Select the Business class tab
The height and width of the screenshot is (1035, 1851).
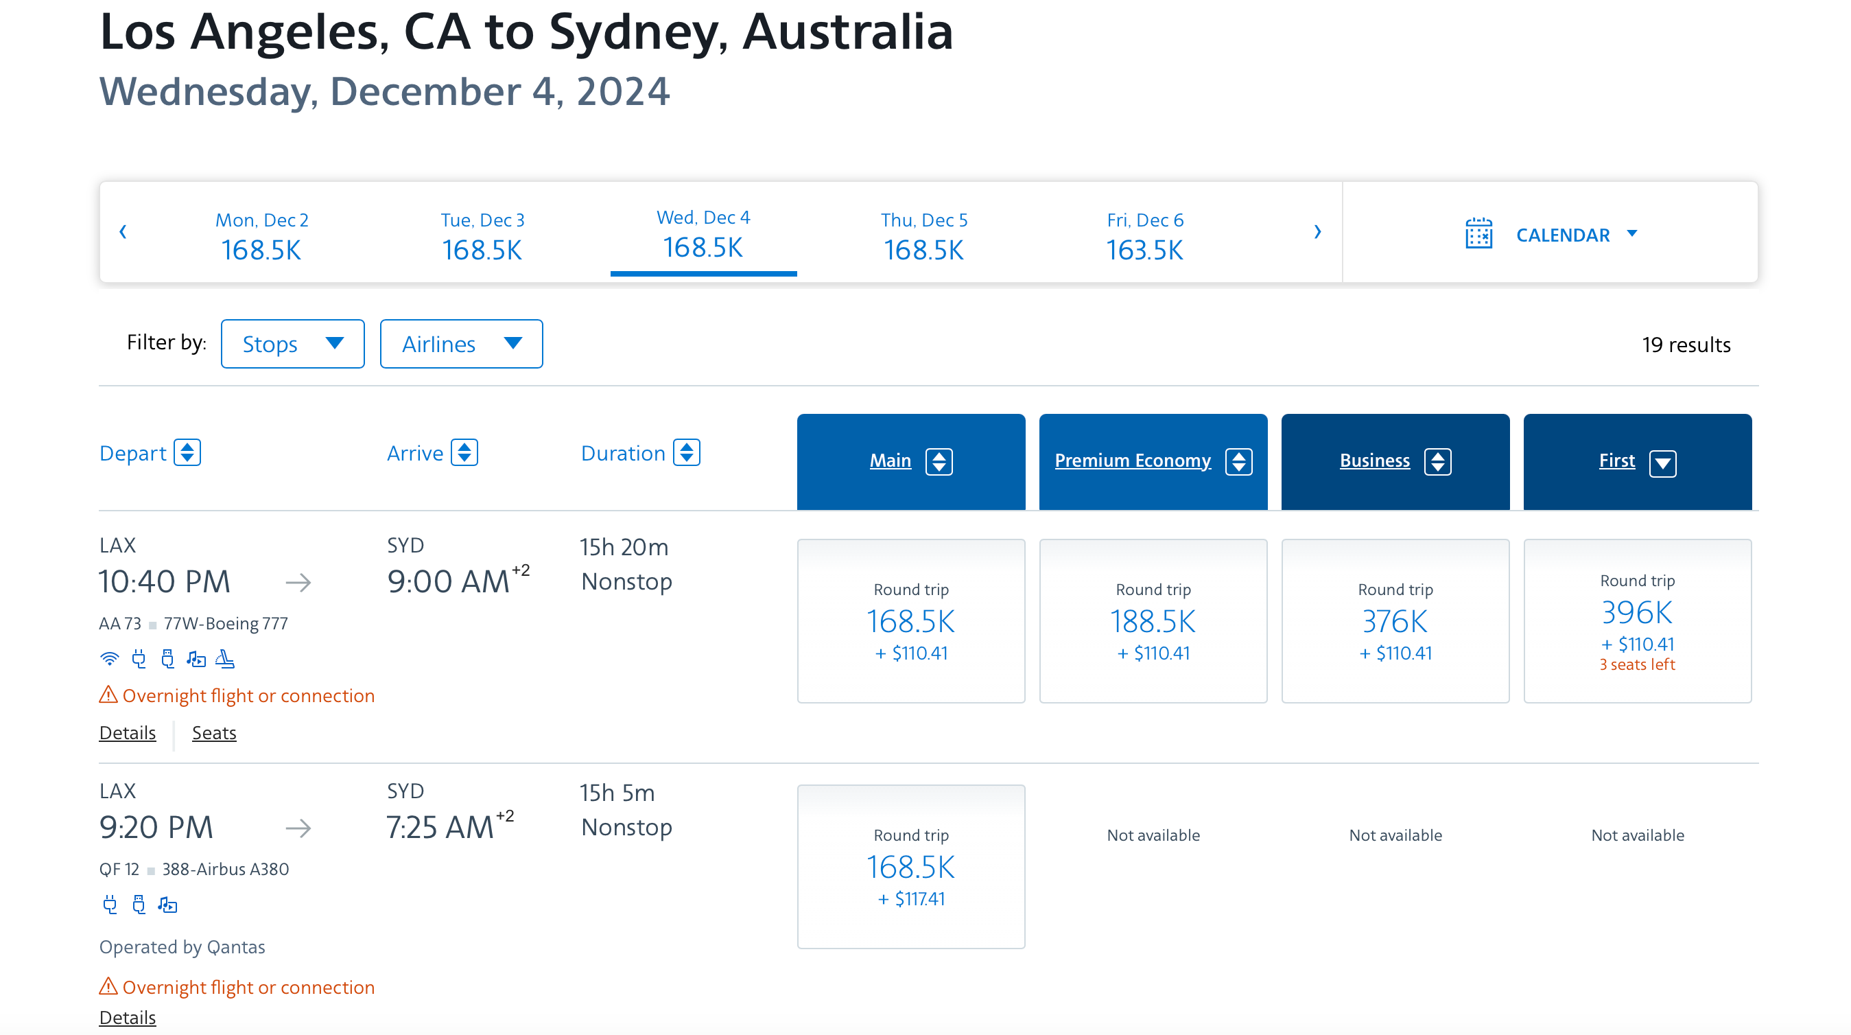click(1395, 461)
